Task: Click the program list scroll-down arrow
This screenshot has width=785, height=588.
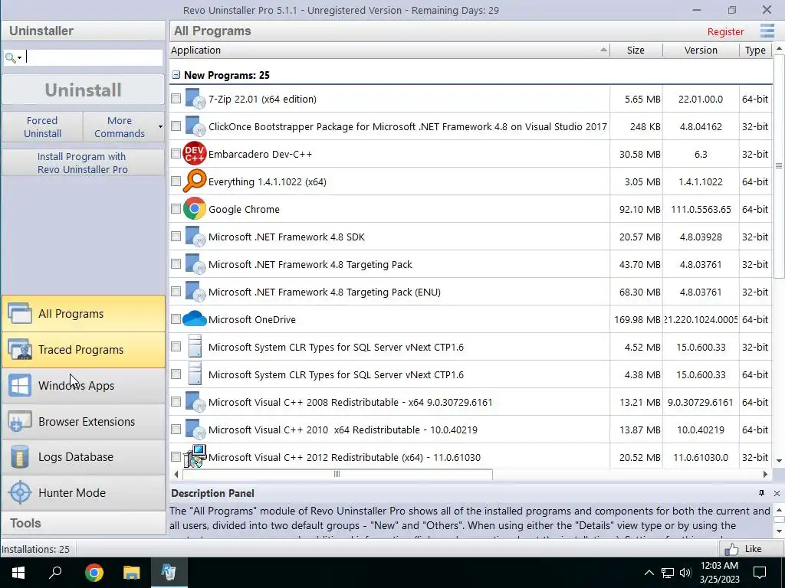Action: pyautogui.click(x=779, y=461)
